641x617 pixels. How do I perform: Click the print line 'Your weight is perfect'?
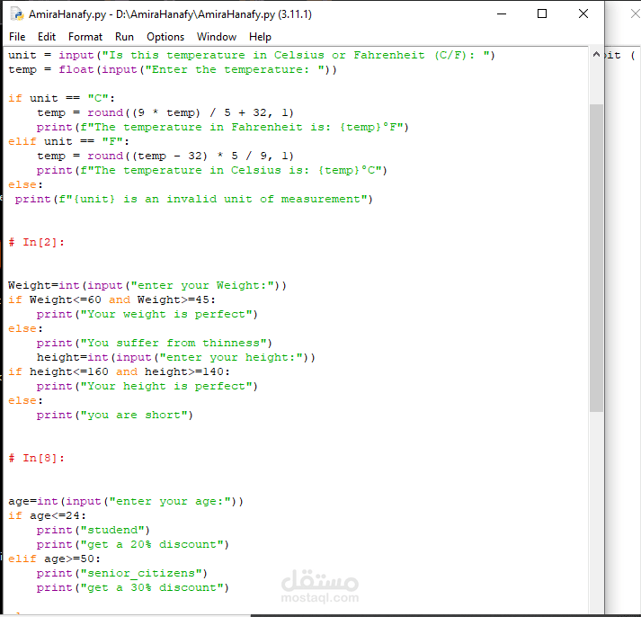tap(147, 314)
